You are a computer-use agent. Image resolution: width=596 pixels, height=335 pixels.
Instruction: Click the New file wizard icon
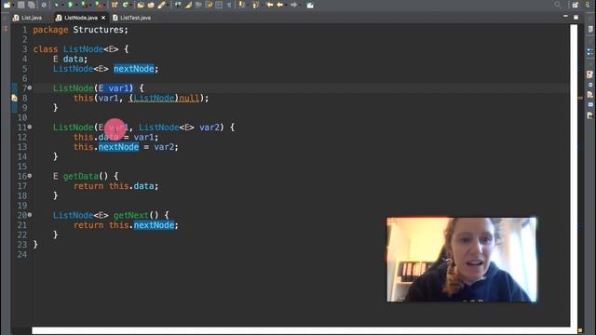tap(7, 5)
